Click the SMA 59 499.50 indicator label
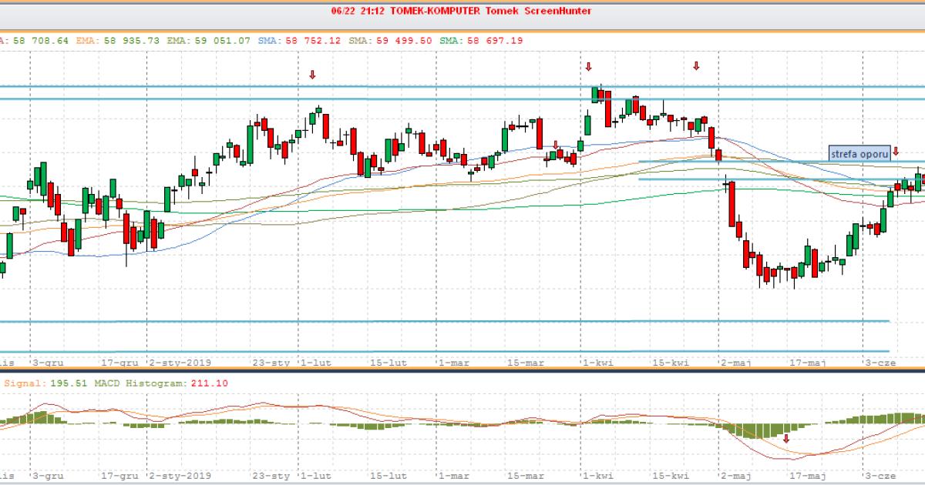 pyautogui.click(x=392, y=39)
